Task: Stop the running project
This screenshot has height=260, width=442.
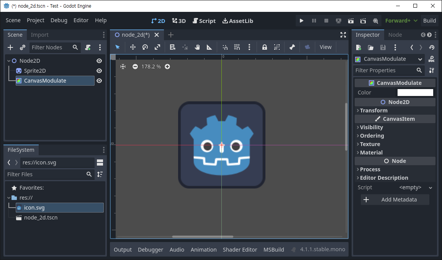Action: tap(326, 21)
